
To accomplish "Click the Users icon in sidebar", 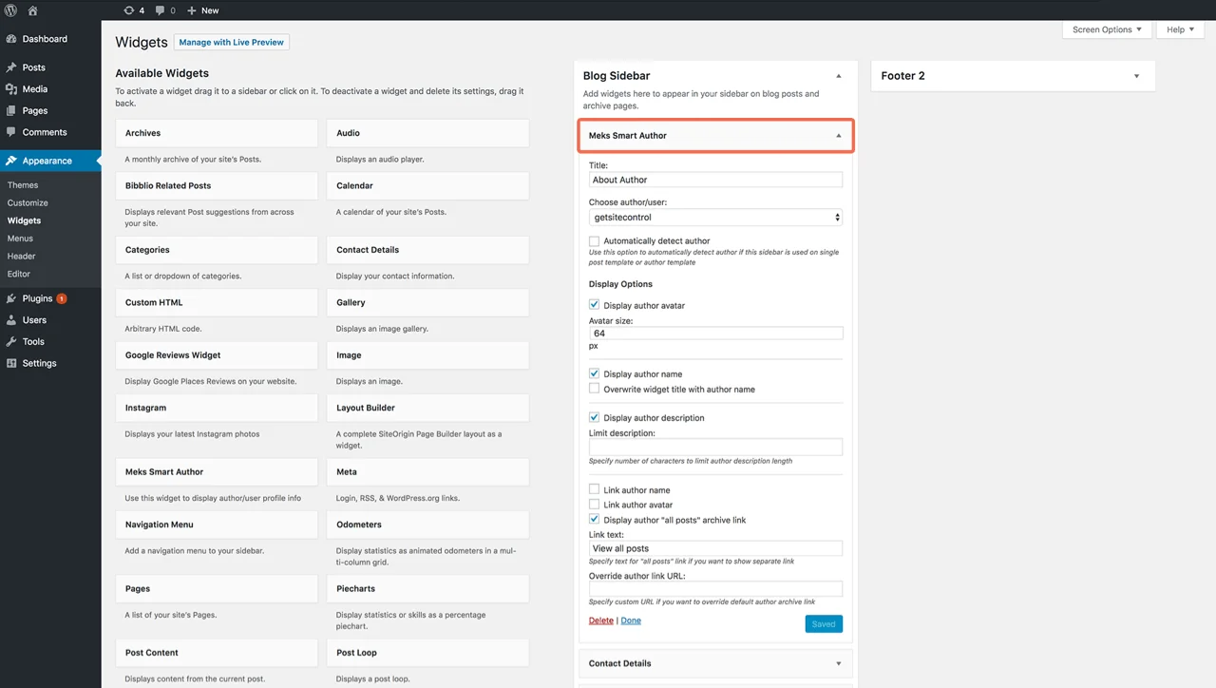I will pos(11,320).
